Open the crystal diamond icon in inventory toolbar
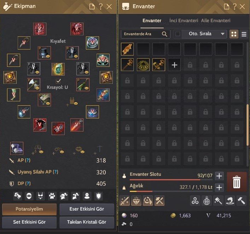The image size is (250, 234). 136,201
